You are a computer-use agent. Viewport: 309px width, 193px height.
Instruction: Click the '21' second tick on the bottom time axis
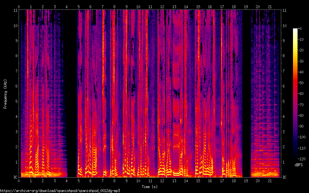(270, 181)
